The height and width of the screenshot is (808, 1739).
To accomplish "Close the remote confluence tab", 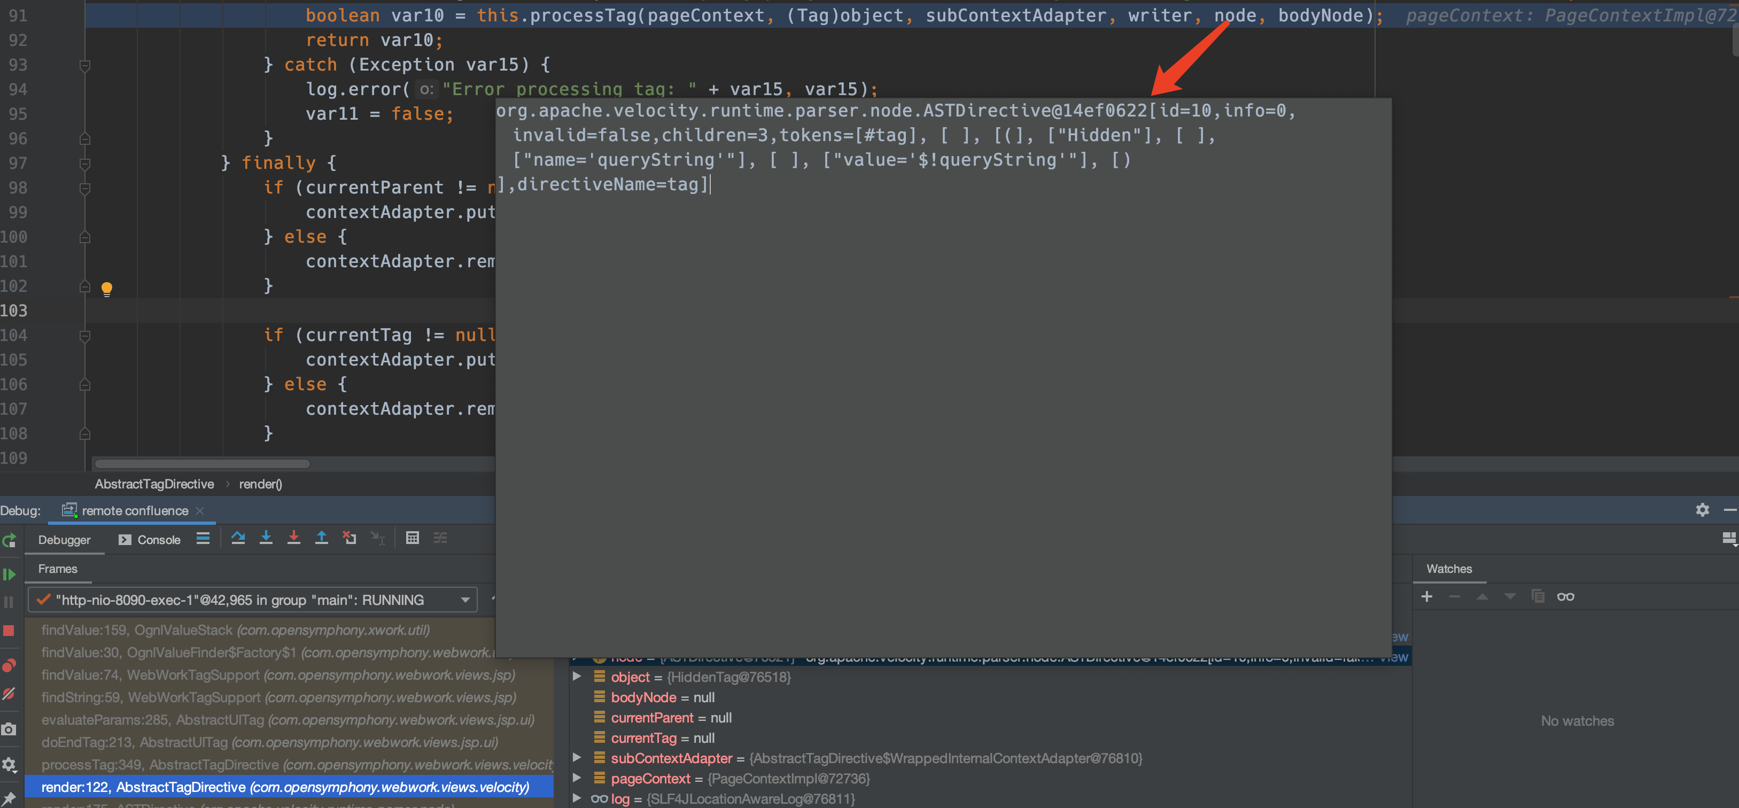I will coord(200,511).
